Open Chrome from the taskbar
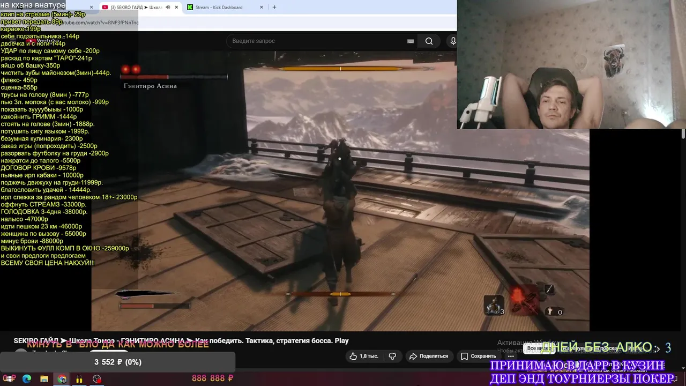The image size is (686, 386). [x=62, y=379]
